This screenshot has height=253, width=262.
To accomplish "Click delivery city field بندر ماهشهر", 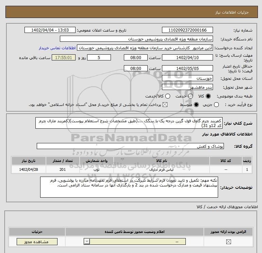I will pyautogui.click(x=187, y=87).
